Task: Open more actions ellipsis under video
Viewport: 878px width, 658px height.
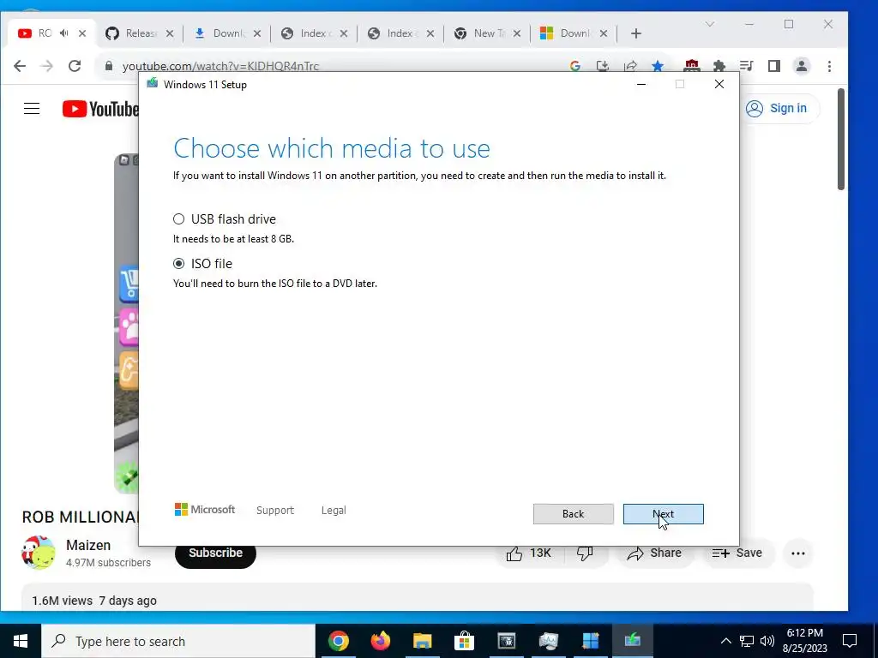Action: tap(798, 553)
